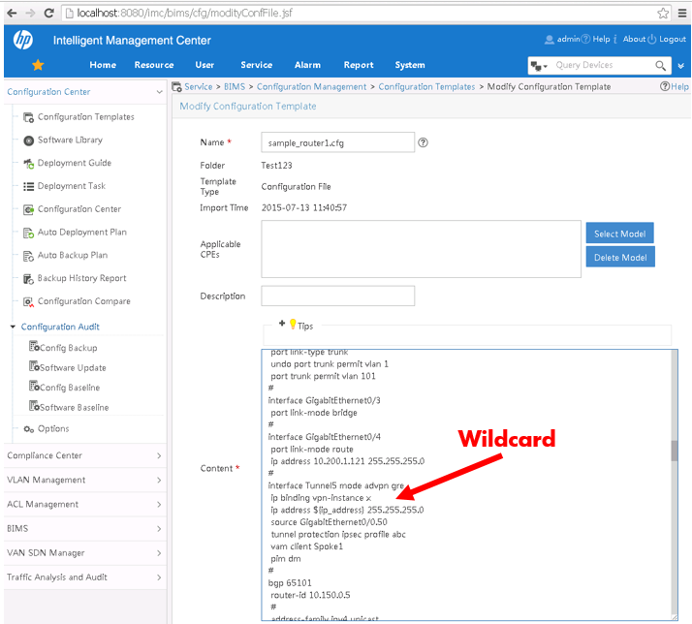Click the Software Baseline icon
This screenshot has width=692, height=624.
coord(34,406)
